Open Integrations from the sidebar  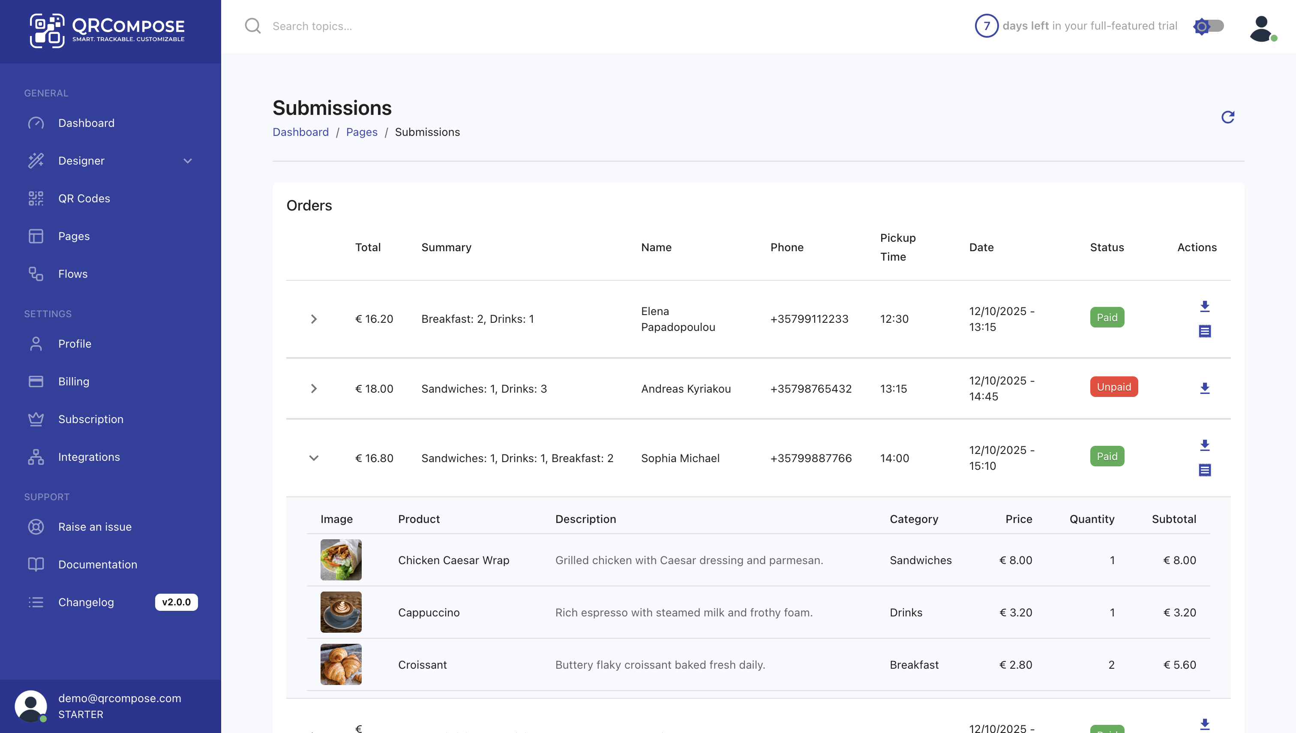pyautogui.click(x=89, y=457)
